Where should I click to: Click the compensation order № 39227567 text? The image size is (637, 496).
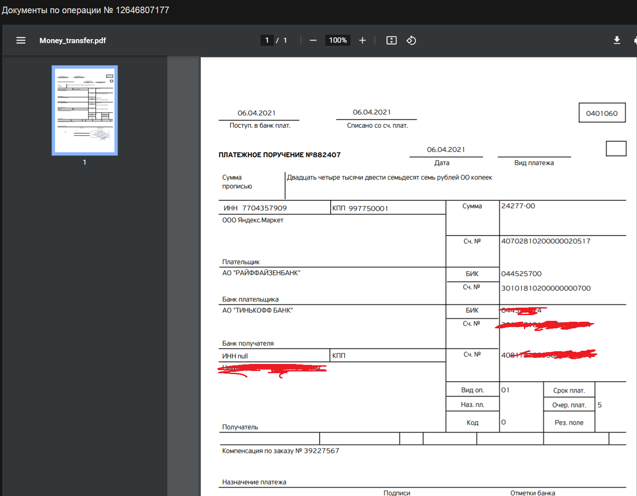point(280,451)
